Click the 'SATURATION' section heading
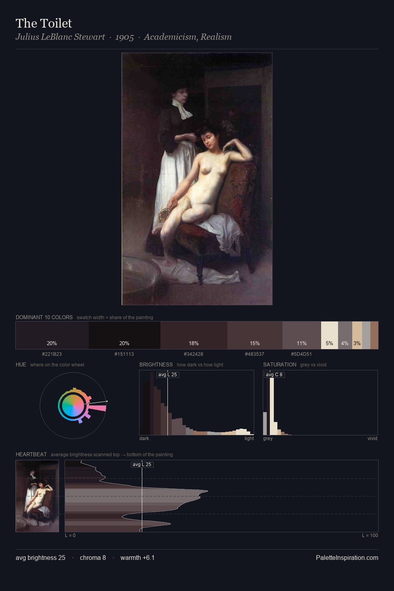394x591 pixels. 280,364
